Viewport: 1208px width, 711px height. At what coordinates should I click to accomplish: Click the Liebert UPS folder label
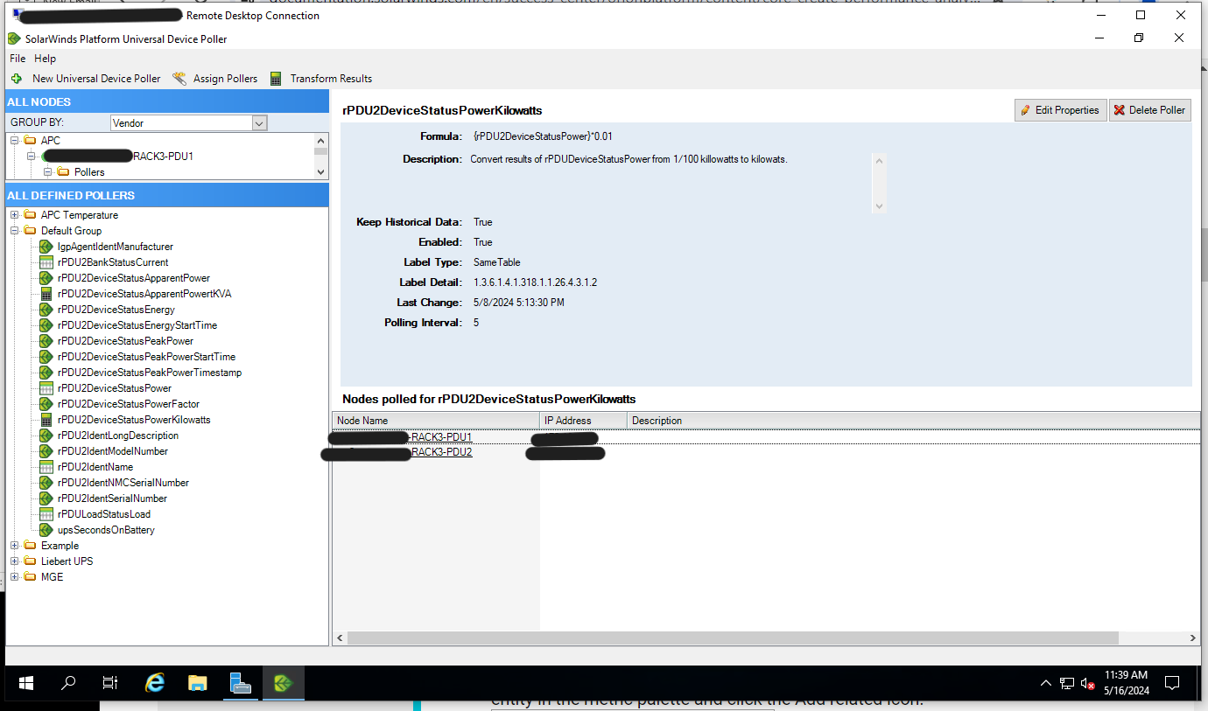click(67, 561)
